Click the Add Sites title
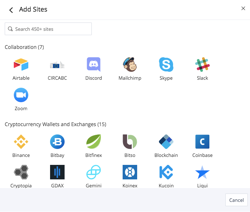Viewport: 250px width, 212px height. click(x=33, y=9)
